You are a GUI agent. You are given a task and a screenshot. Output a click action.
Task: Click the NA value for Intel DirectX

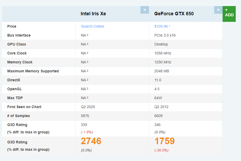coord(84,80)
